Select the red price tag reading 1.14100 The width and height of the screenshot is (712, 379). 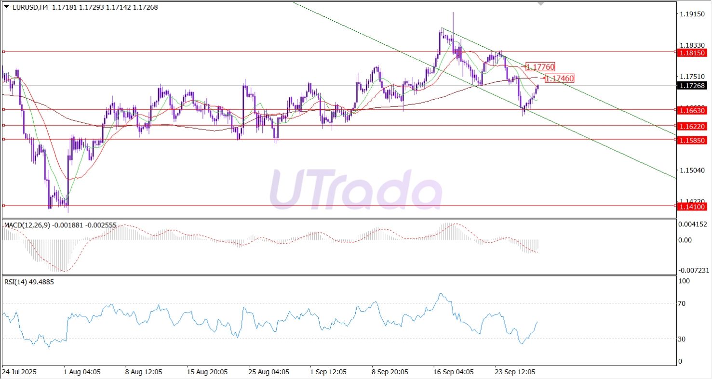[692, 206]
